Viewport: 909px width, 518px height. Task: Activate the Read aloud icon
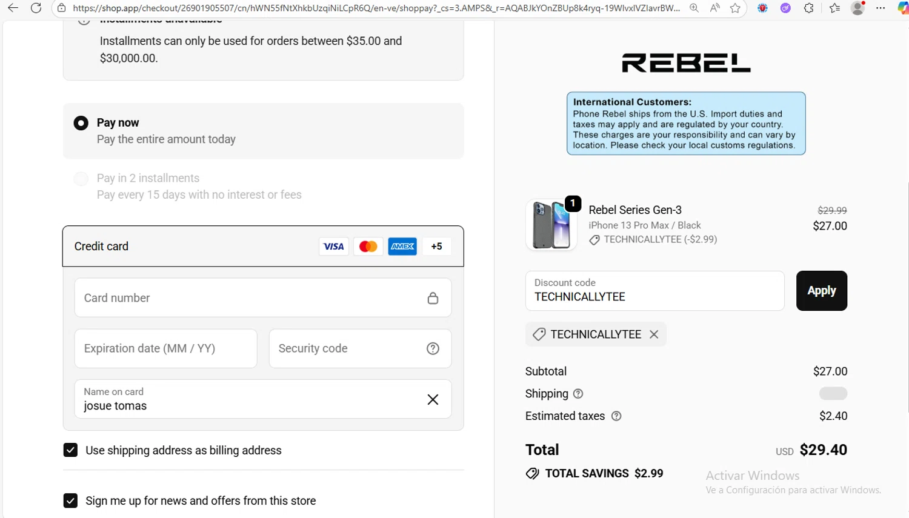715,8
